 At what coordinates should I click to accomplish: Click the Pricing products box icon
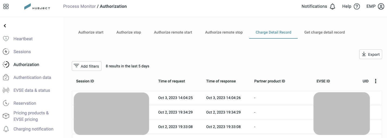(x=6, y=116)
